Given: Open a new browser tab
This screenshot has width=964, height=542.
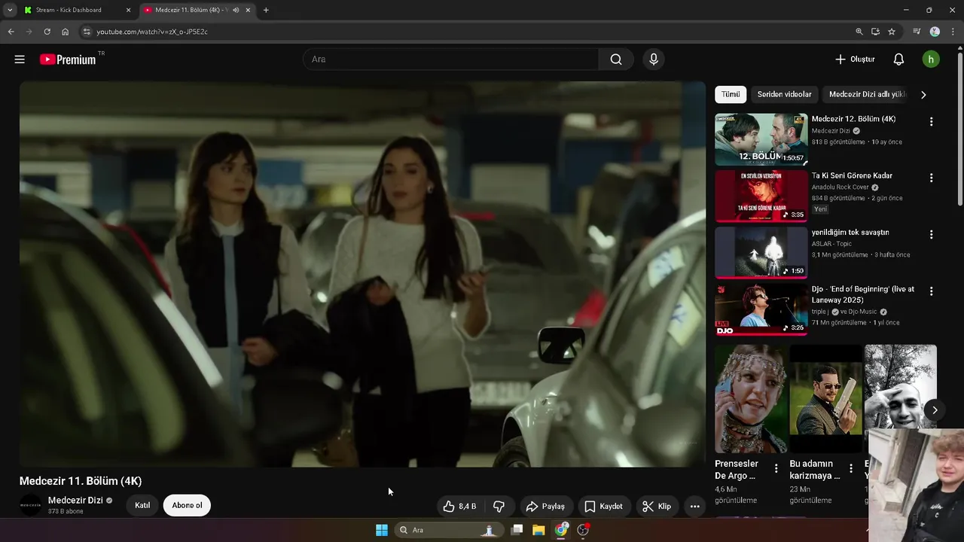Looking at the screenshot, I should 266,10.
